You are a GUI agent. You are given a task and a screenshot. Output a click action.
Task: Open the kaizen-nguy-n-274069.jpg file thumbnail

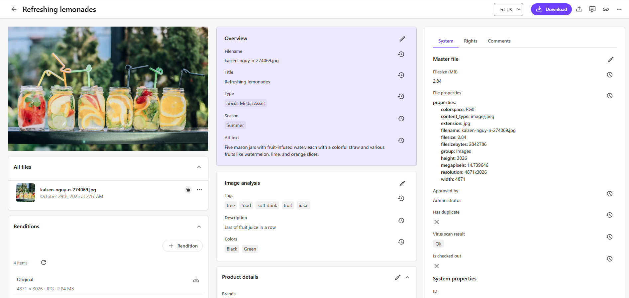tap(26, 193)
